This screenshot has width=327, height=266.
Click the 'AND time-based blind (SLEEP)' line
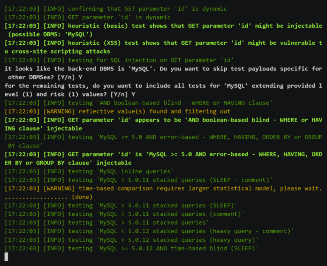coord(131,248)
